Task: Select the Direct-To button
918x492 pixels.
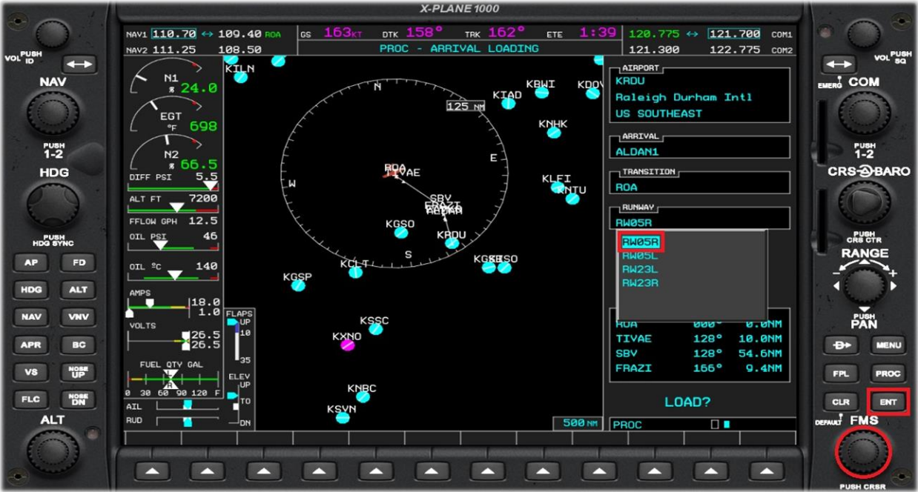Action: tap(840, 345)
